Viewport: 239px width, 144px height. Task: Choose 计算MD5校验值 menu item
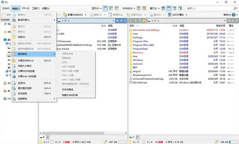(x=33, y=71)
